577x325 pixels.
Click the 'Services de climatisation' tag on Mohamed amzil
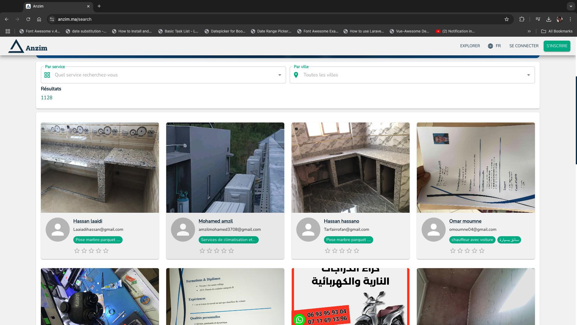228,240
